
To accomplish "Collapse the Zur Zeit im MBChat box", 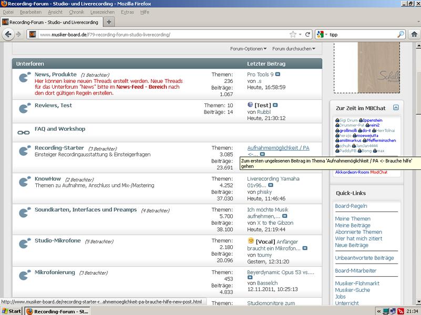I will tap(396, 108).
